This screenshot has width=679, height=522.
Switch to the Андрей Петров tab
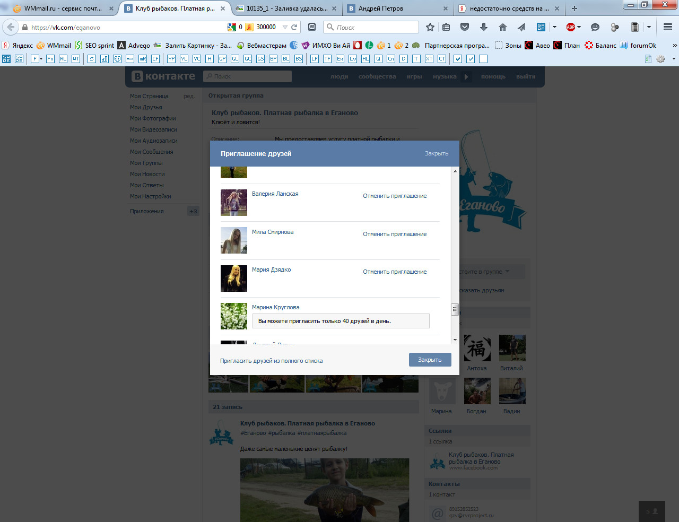(x=398, y=8)
